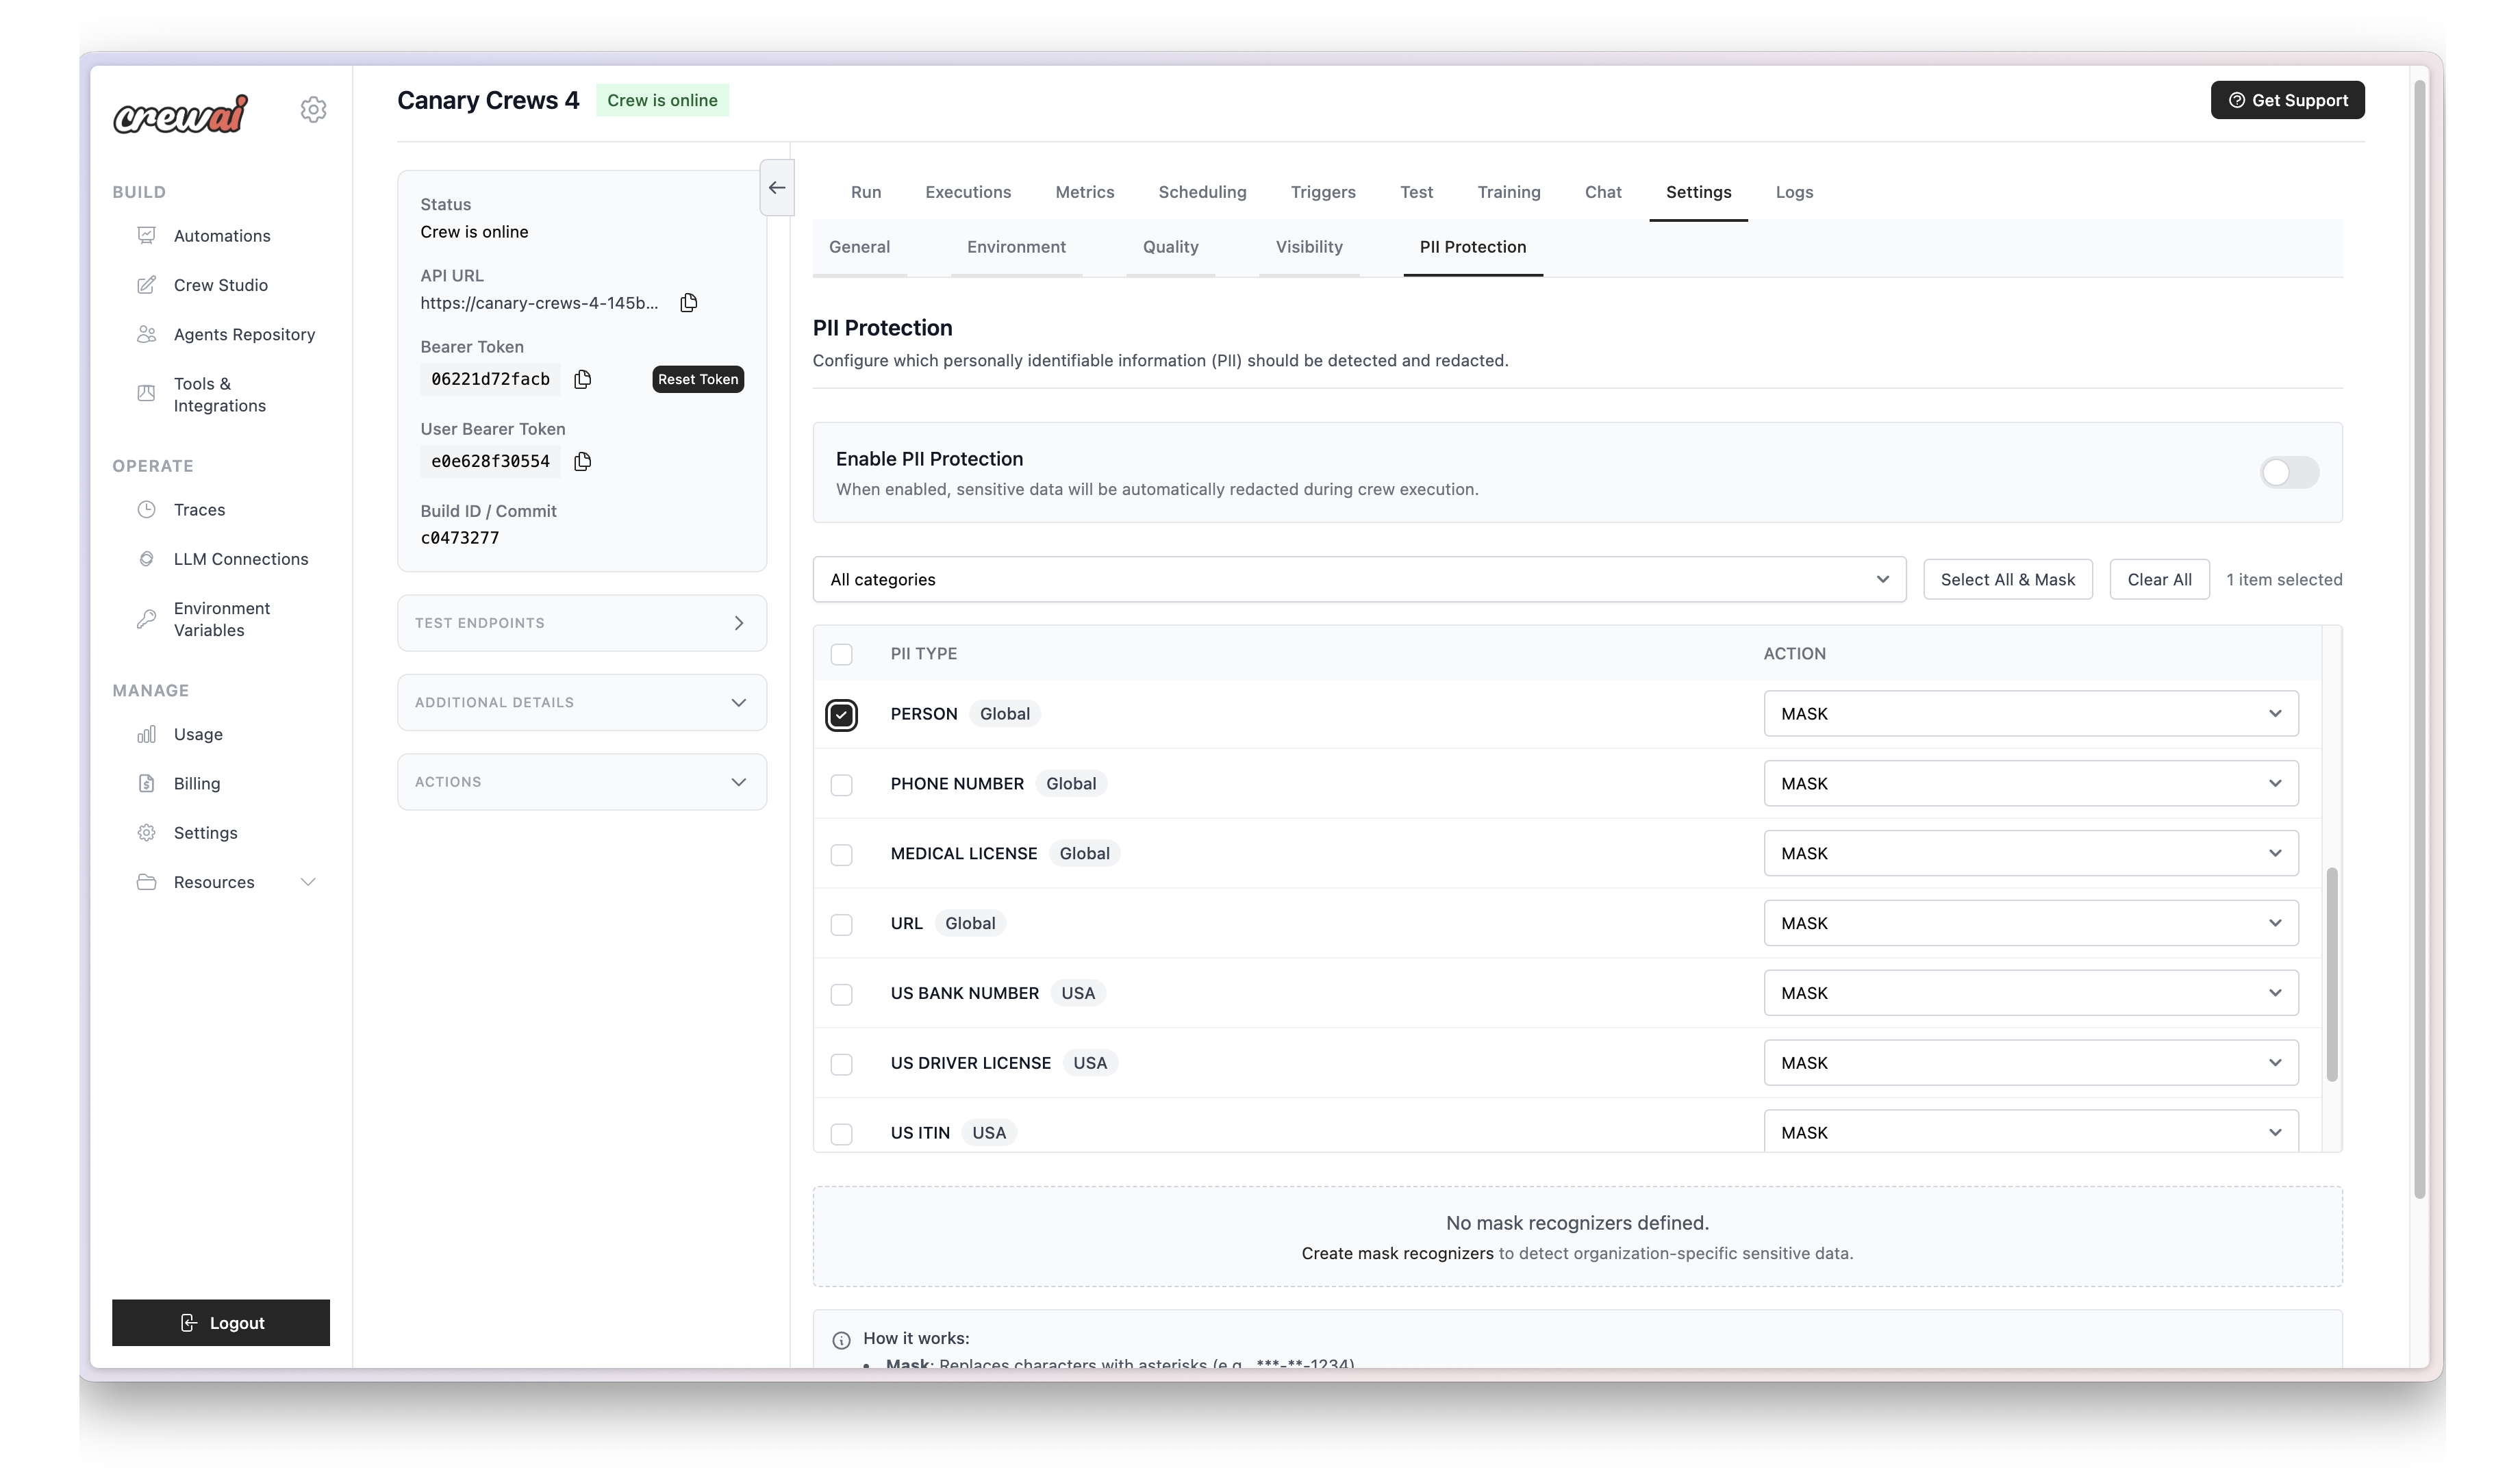Open Agents Repository in the sidebar
The image size is (2520, 1483).
pyautogui.click(x=244, y=335)
